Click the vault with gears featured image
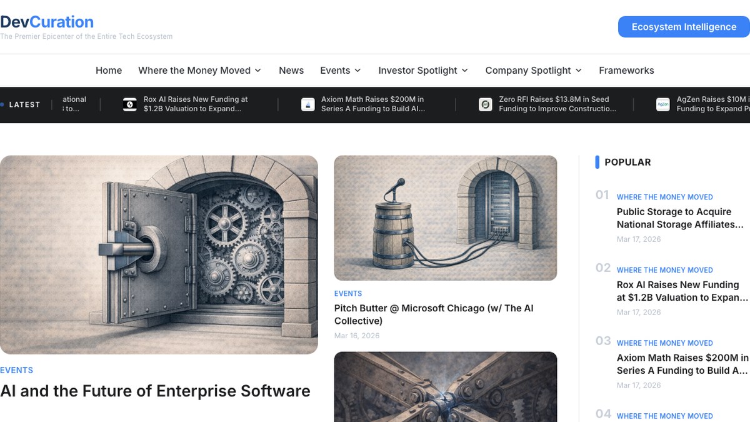The image size is (750, 422). point(159,254)
